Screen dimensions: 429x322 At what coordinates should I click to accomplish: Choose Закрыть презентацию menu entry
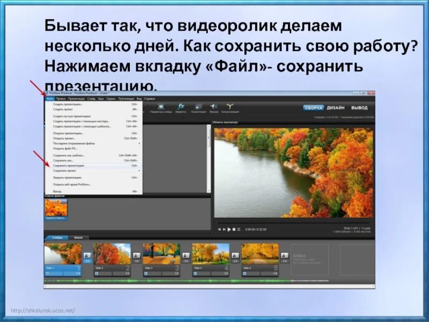[x=94, y=178]
